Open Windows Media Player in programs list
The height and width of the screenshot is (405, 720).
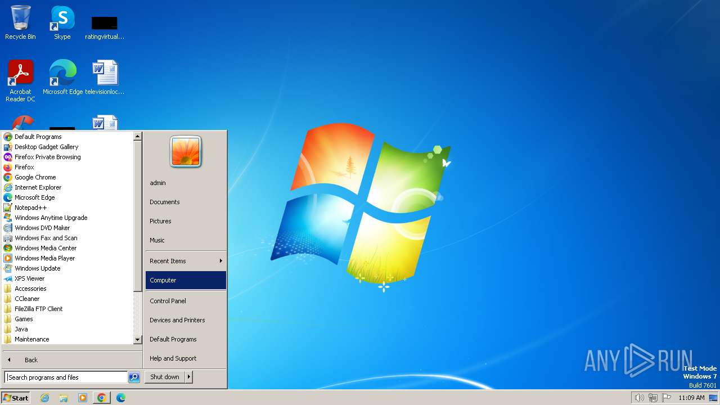pos(45,258)
